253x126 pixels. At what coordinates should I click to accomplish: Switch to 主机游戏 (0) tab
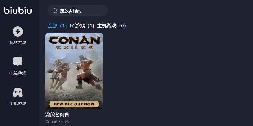(x=111, y=26)
